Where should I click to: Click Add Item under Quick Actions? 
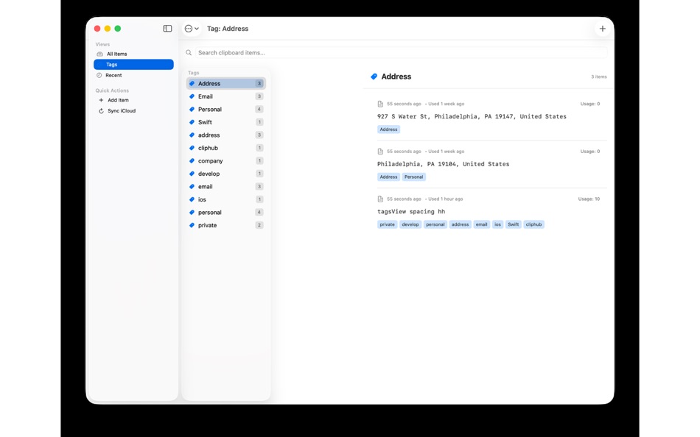click(117, 99)
